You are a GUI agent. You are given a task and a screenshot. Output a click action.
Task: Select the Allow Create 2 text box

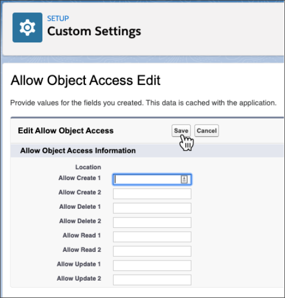click(152, 194)
